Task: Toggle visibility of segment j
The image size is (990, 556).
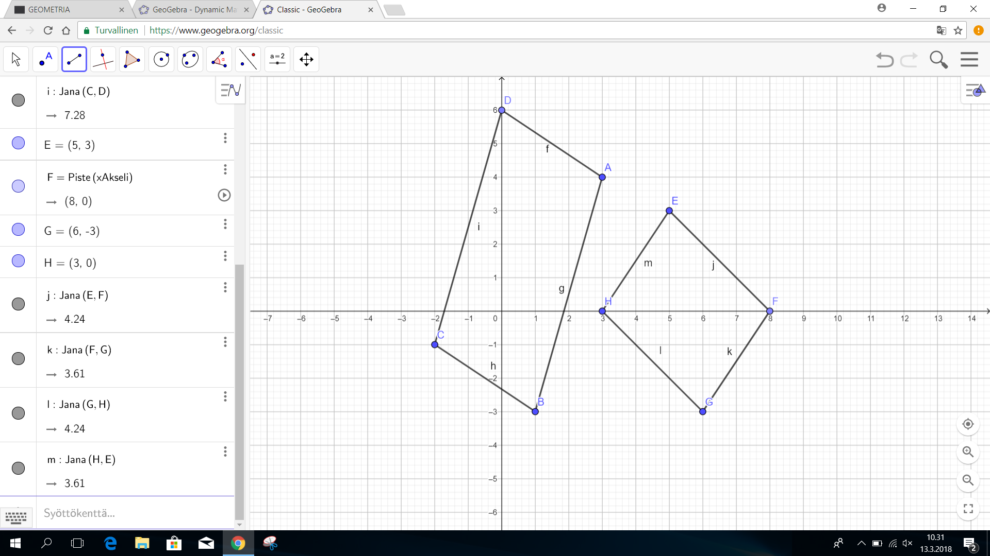Action: pos(18,304)
